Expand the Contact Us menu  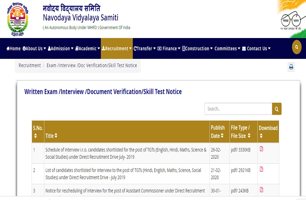(257, 49)
